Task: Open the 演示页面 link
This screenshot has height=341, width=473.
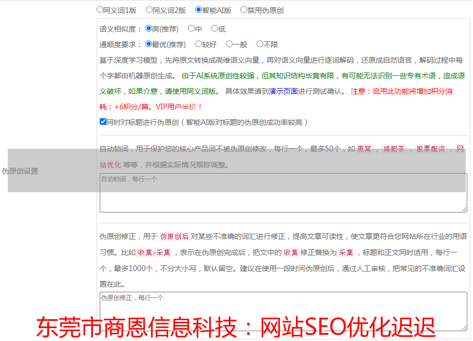Action: pyautogui.click(x=283, y=91)
